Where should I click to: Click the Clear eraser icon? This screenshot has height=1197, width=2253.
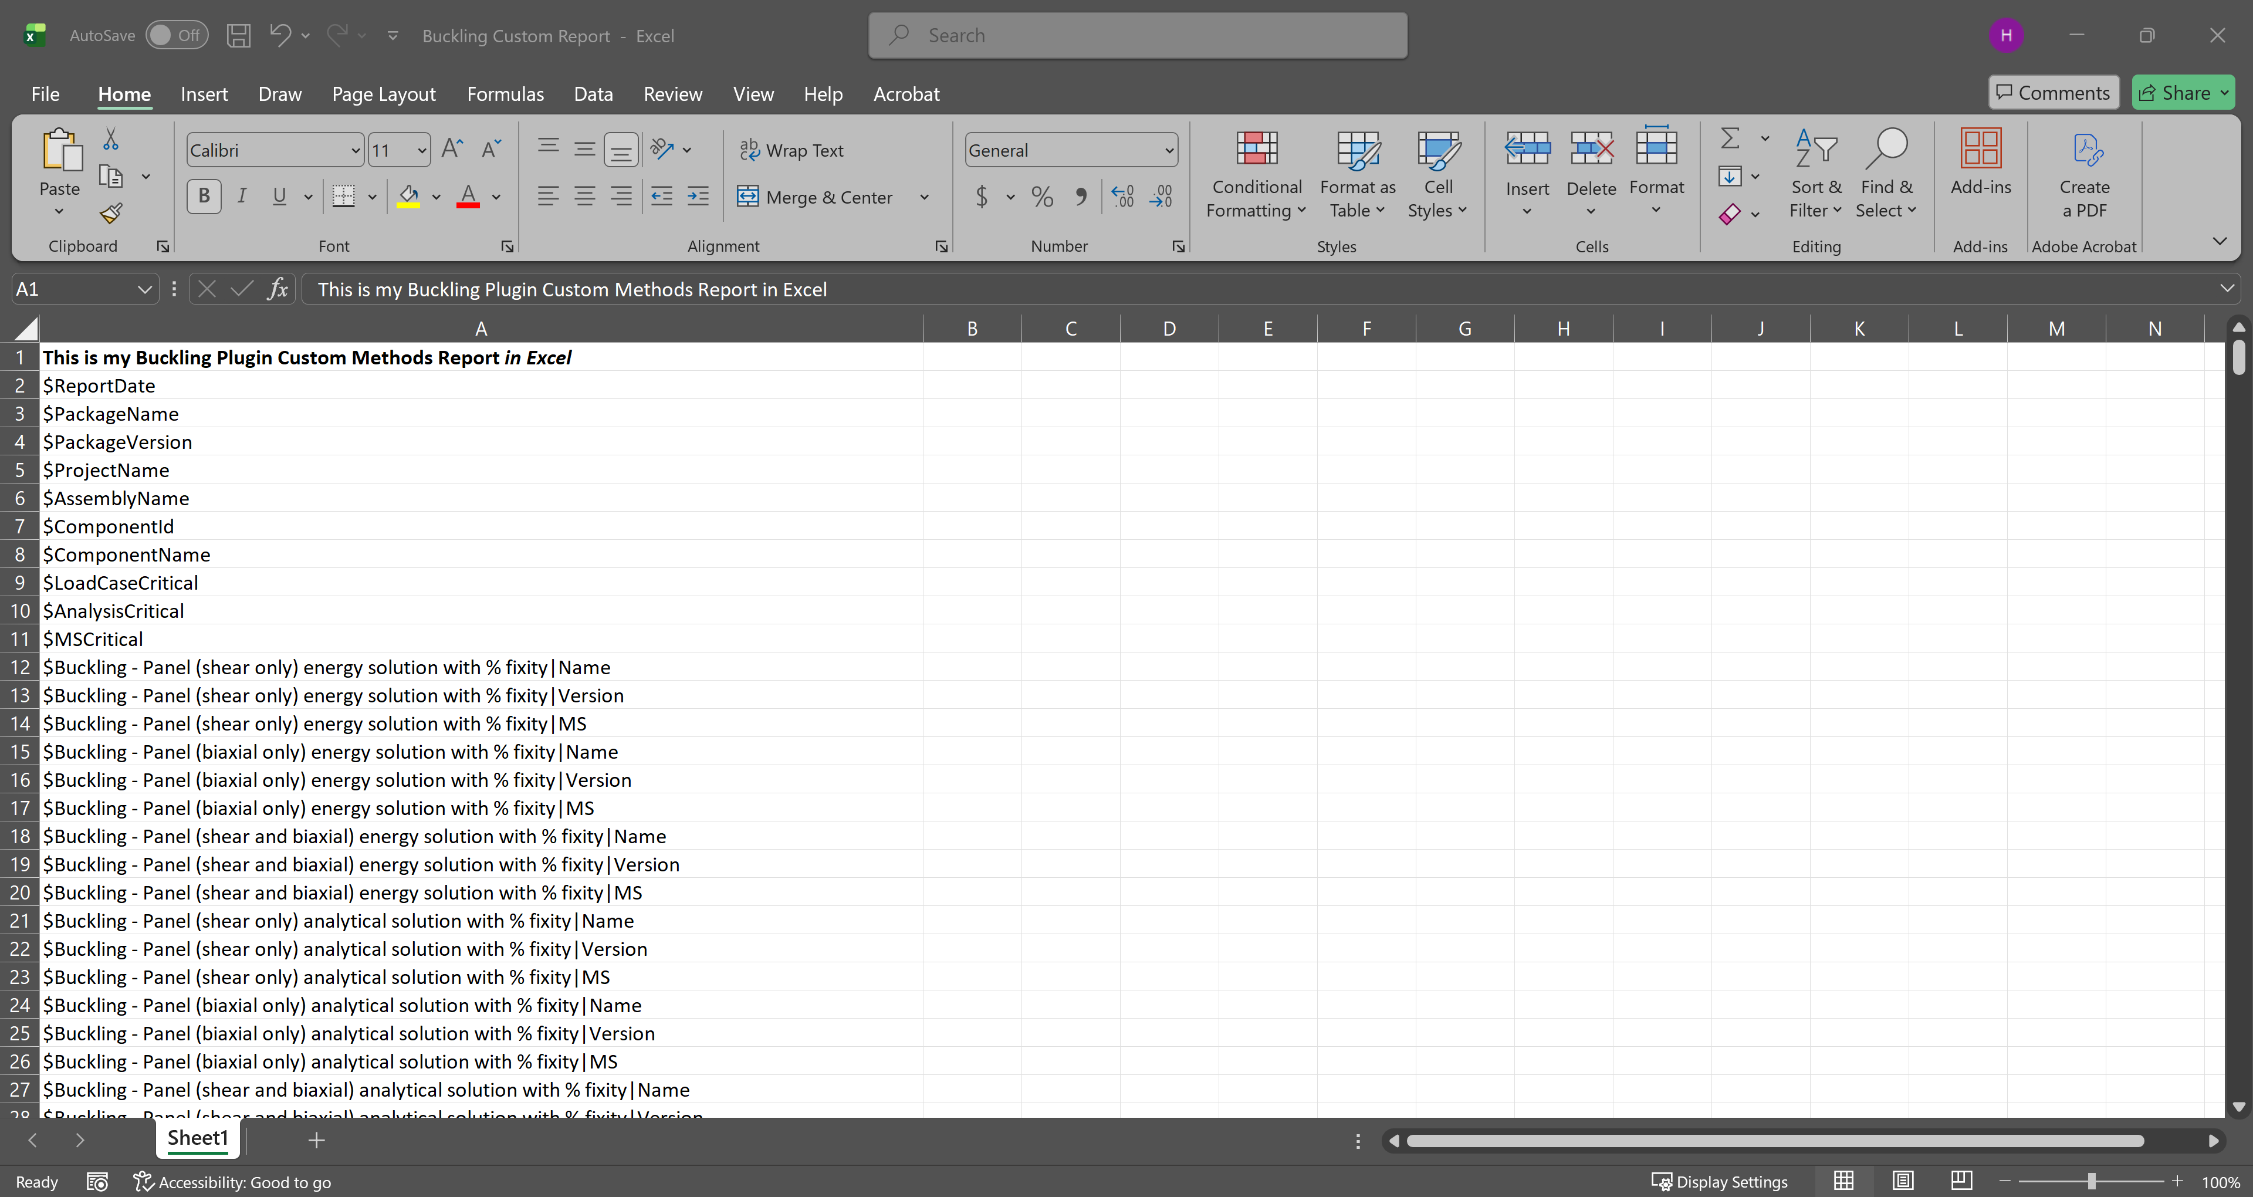point(1730,214)
